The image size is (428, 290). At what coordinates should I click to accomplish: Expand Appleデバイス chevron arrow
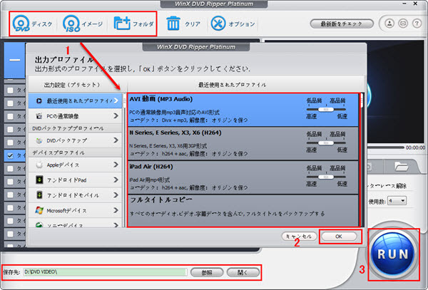(x=116, y=165)
